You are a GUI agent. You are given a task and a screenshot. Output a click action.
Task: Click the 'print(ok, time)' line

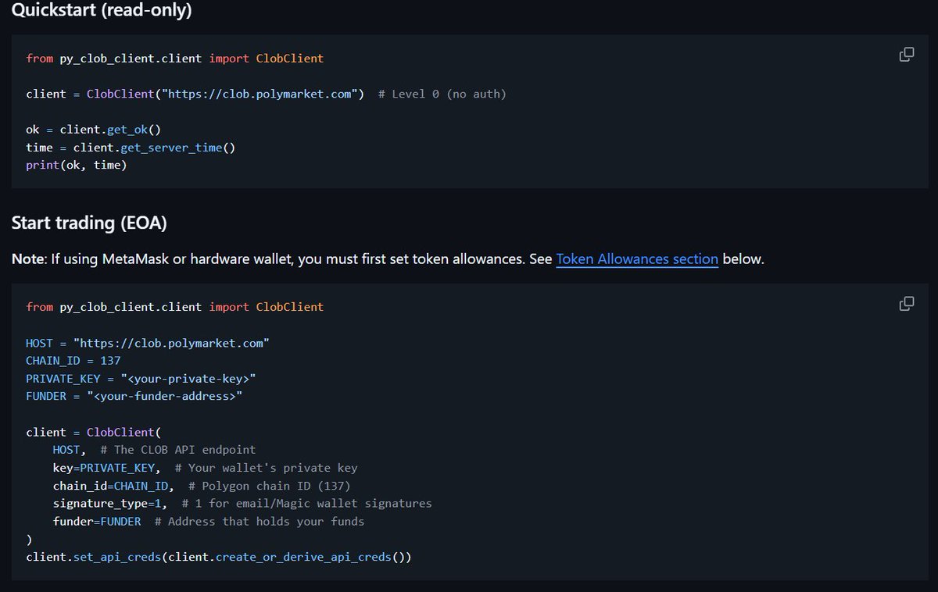[76, 166]
